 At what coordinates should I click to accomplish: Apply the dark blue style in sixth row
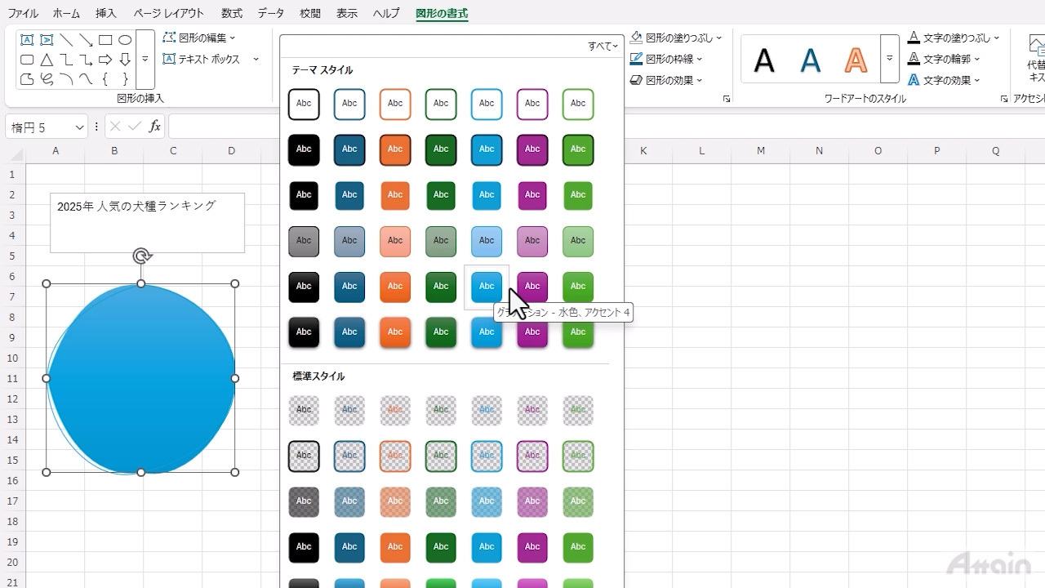(349, 332)
